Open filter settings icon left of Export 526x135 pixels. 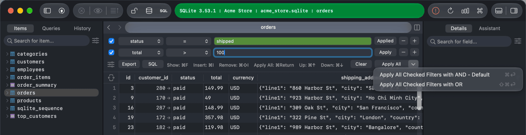pos(111,64)
